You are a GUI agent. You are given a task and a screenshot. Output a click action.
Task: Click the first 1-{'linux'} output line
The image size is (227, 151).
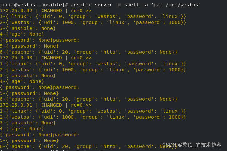pyautogui.click(x=93, y=17)
